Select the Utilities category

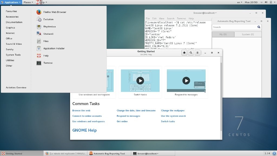click(x=10, y=60)
